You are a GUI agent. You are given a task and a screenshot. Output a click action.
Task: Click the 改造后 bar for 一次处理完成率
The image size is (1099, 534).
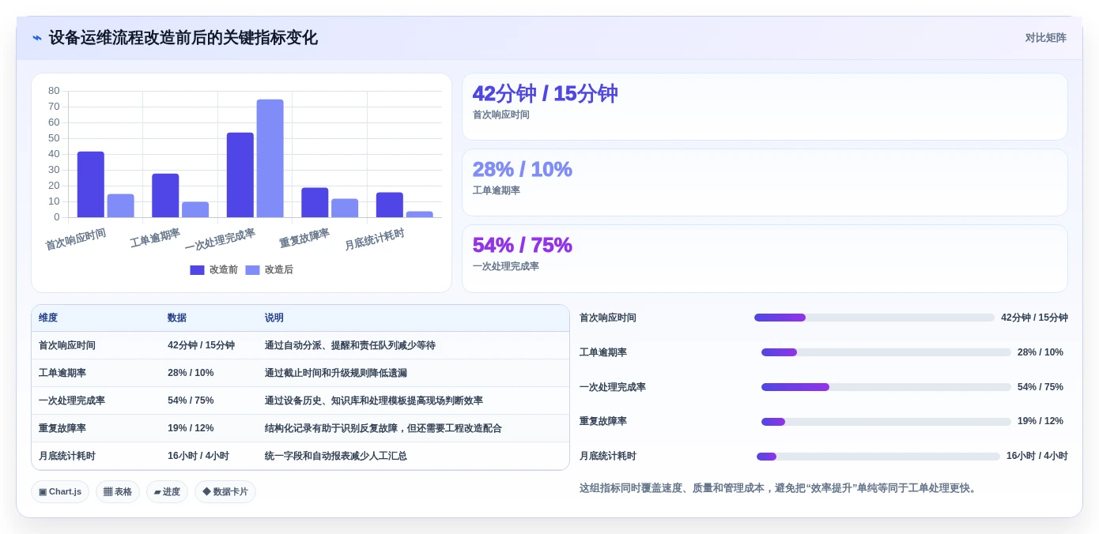point(270,158)
